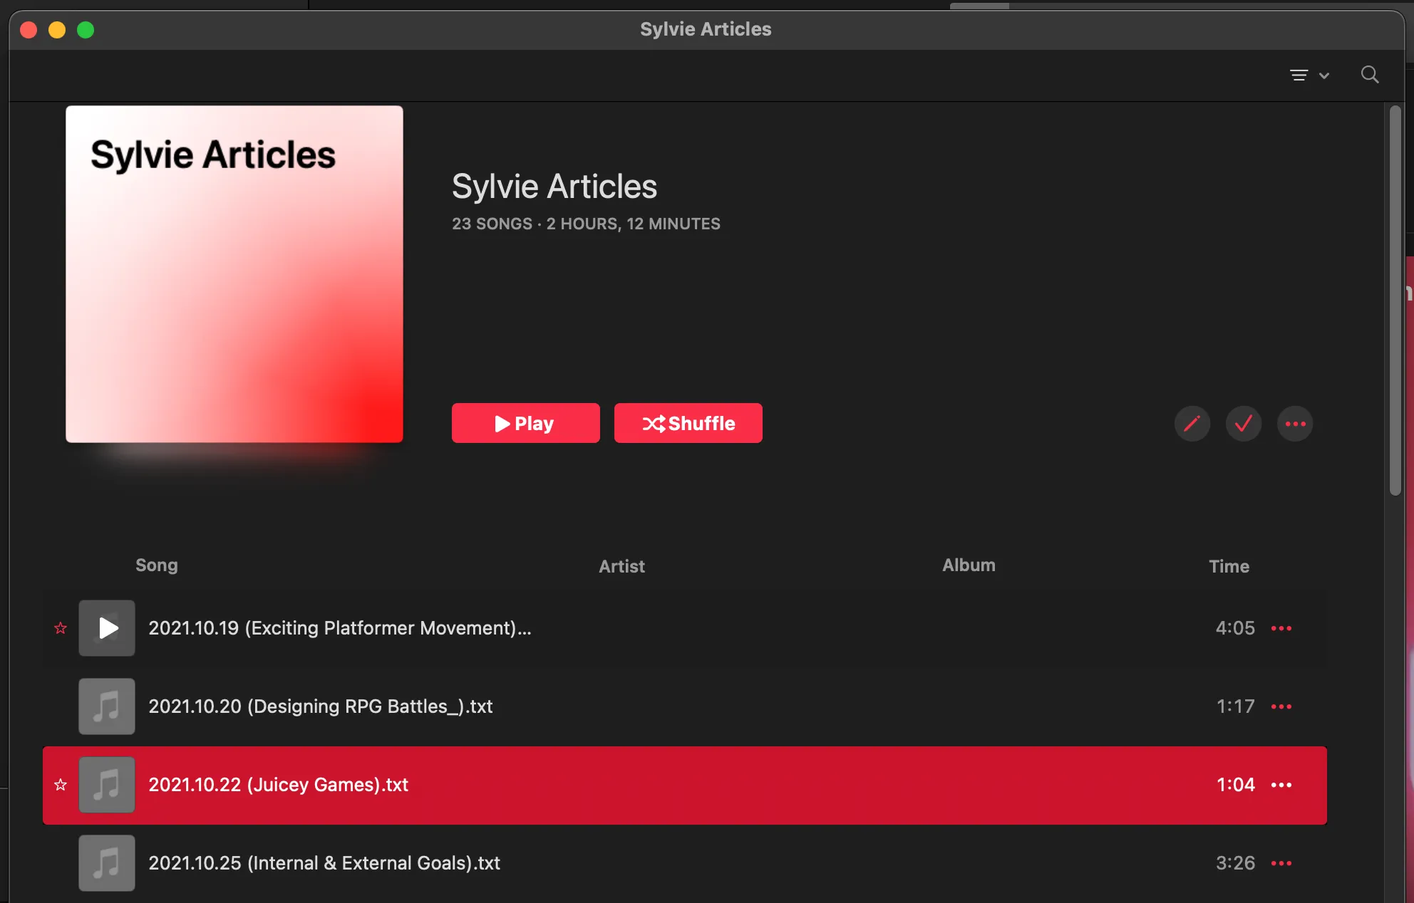Click the 1:17 time of Designing RPG Battles
1414x903 pixels.
coord(1235,706)
